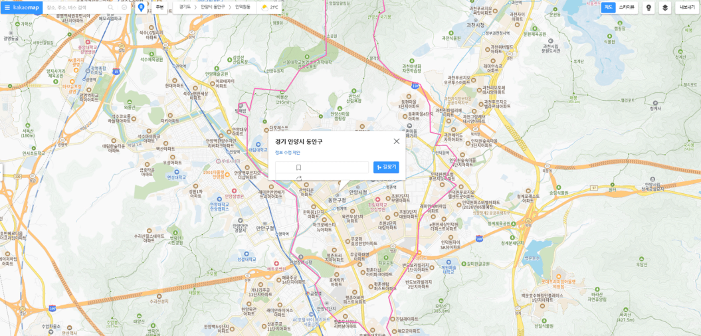The image size is (701, 336).
Task: Select 경기도 in region breadcrumb
Action: 184,7
